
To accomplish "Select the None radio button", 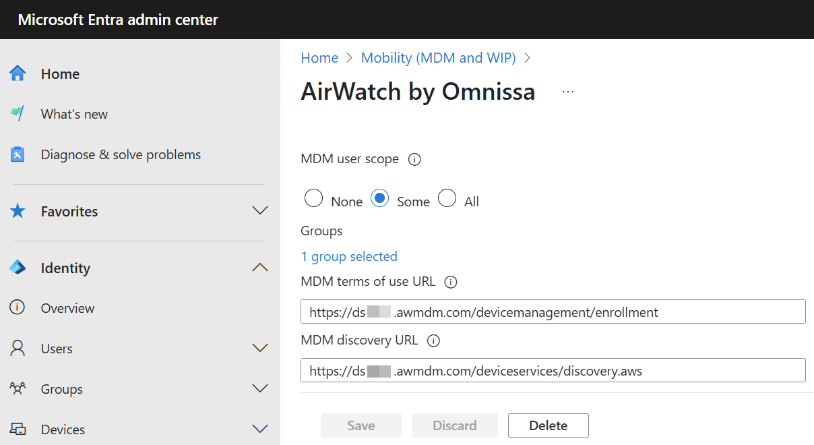I will pyautogui.click(x=314, y=199).
